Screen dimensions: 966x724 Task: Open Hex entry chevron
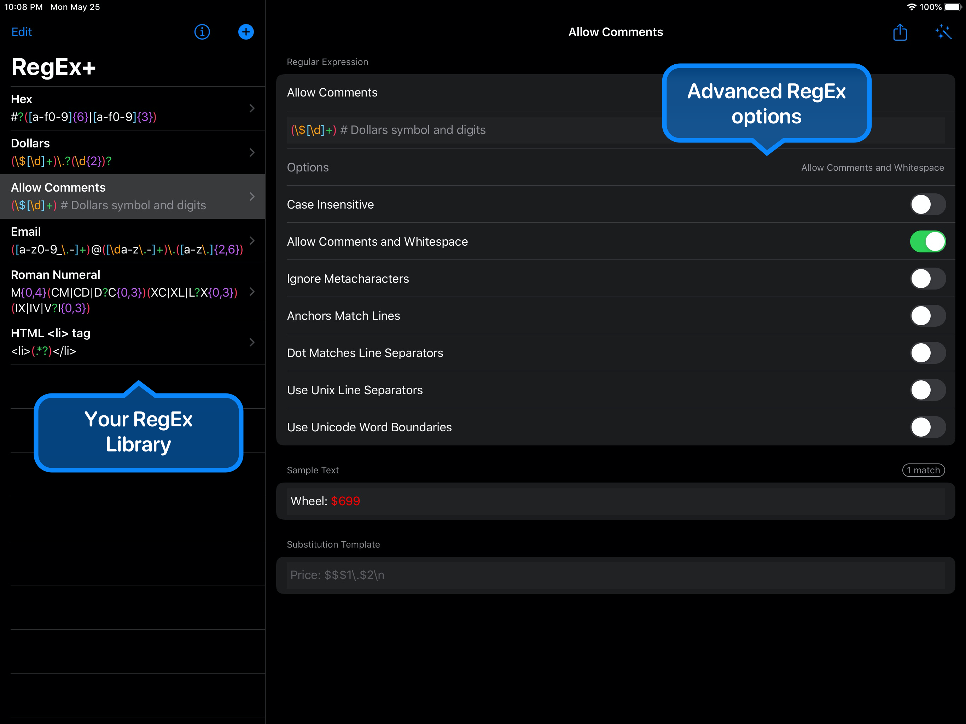[x=252, y=108]
